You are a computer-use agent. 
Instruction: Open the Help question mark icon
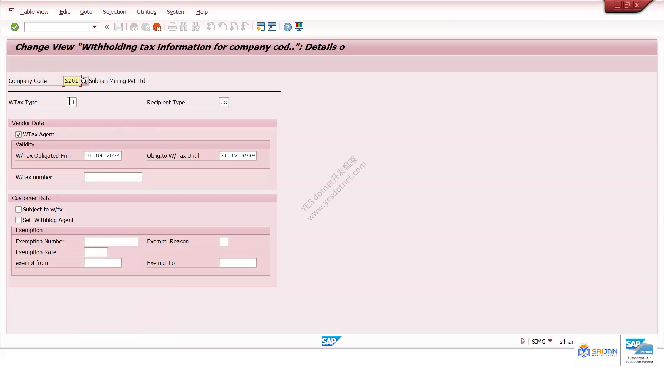click(x=288, y=27)
